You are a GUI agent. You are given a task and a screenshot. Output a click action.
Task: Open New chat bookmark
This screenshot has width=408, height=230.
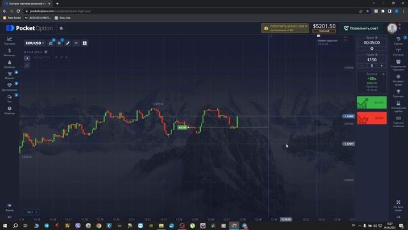62,18
